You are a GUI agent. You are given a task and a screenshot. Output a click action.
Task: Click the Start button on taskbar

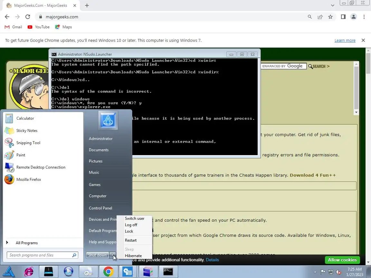point(8,272)
